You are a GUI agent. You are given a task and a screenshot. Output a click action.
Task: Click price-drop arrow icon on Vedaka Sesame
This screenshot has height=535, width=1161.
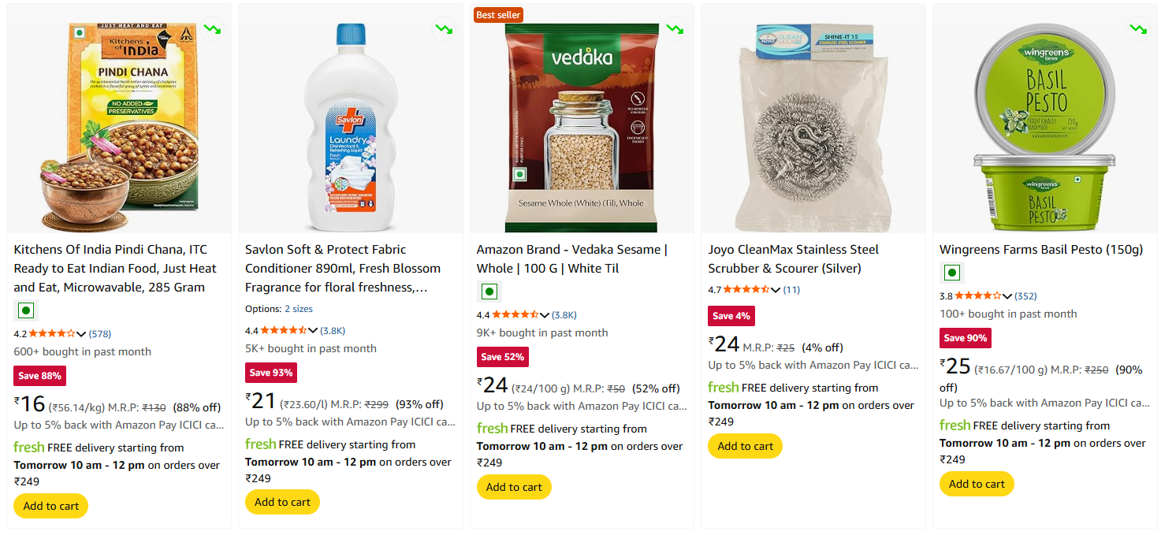click(675, 30)
